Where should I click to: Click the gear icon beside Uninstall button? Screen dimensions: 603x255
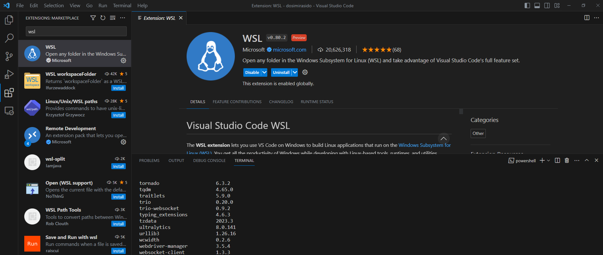[305, 72]
